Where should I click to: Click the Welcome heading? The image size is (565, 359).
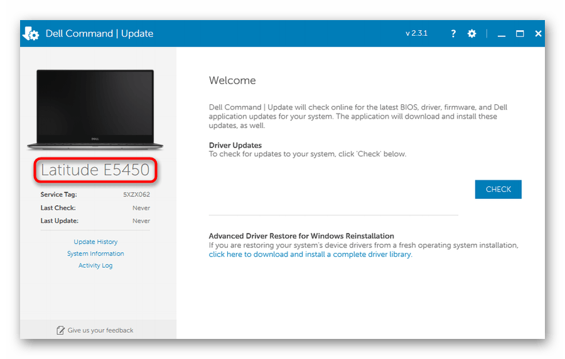(x=232, y=80)
